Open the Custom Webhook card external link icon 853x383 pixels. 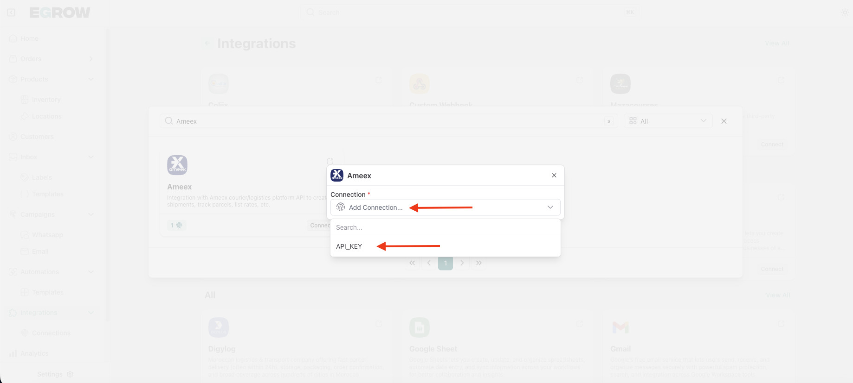(580, 80)
